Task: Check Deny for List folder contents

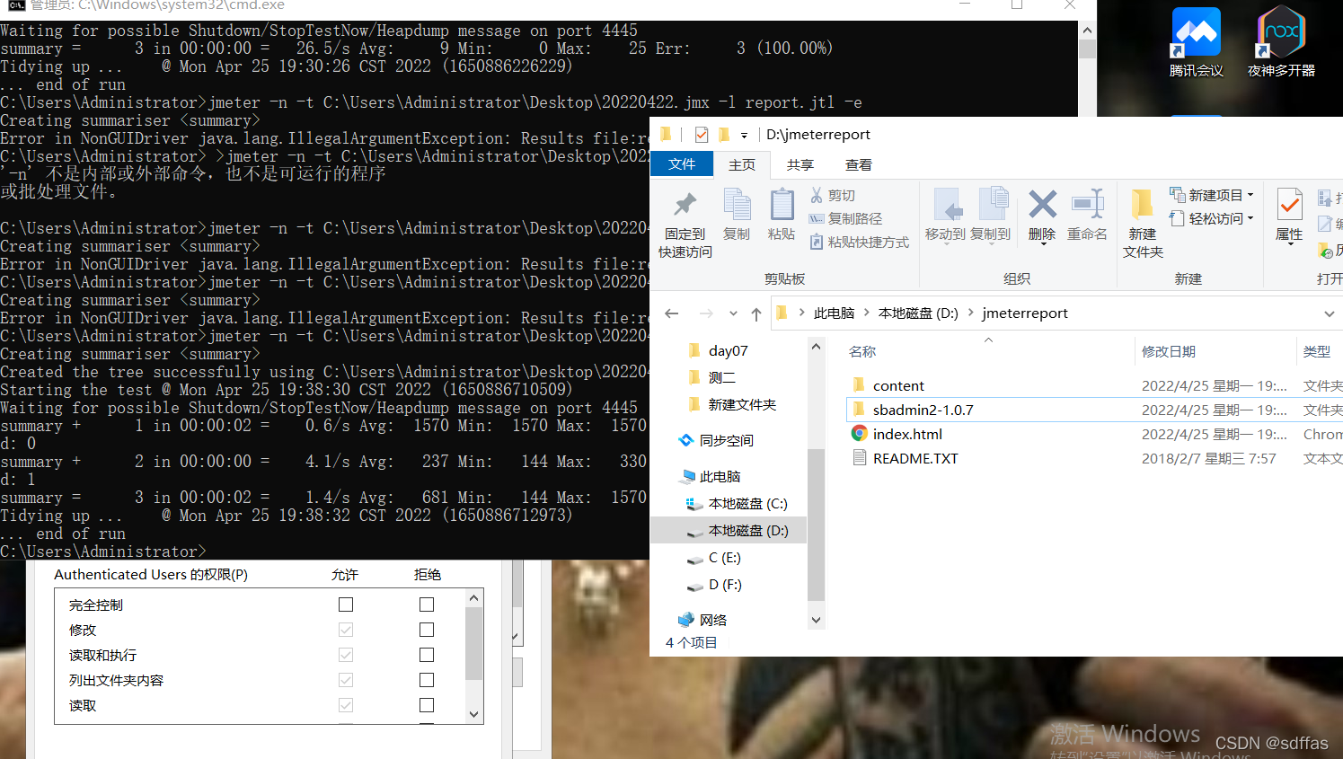Action: pyautogui.click(x=427, y=680)
